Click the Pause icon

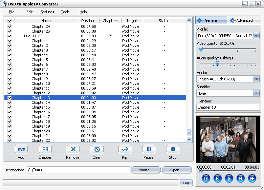[149, 149]
